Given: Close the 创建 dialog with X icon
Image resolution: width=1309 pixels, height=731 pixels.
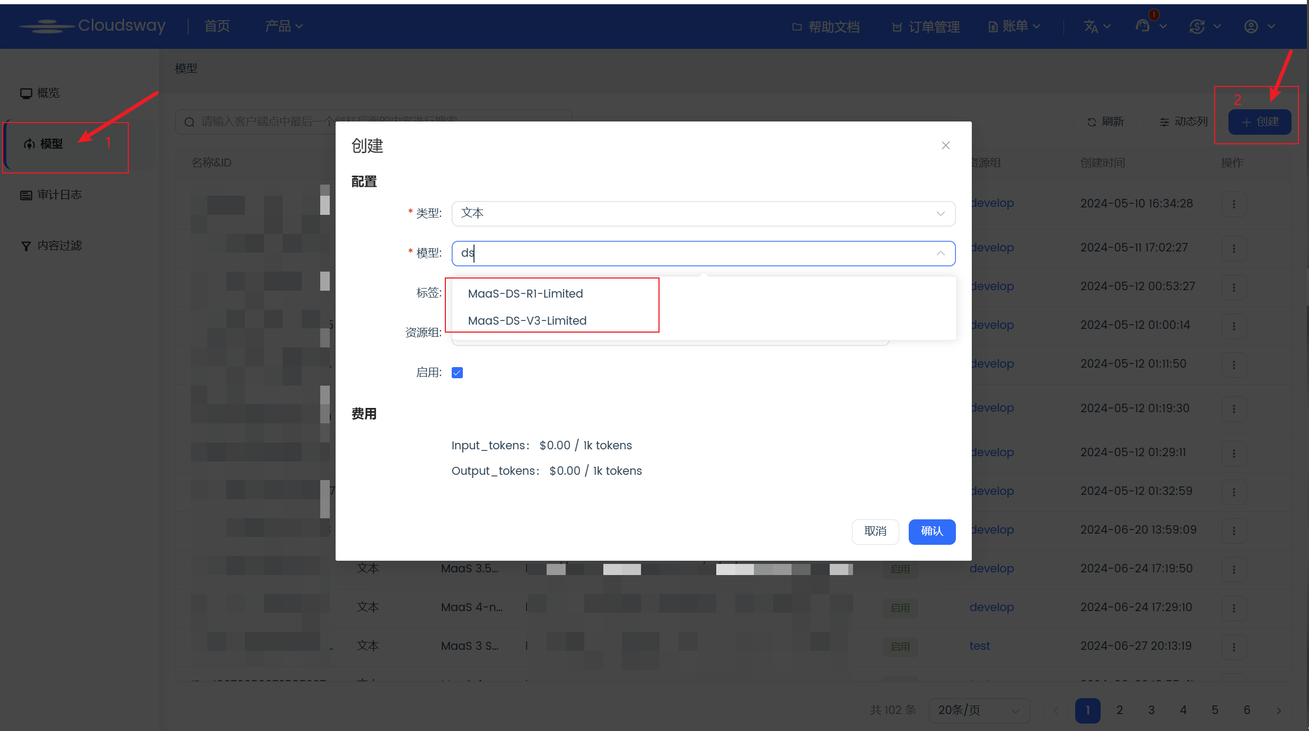Looking at the screenshot, I should (x=945, y=145).
